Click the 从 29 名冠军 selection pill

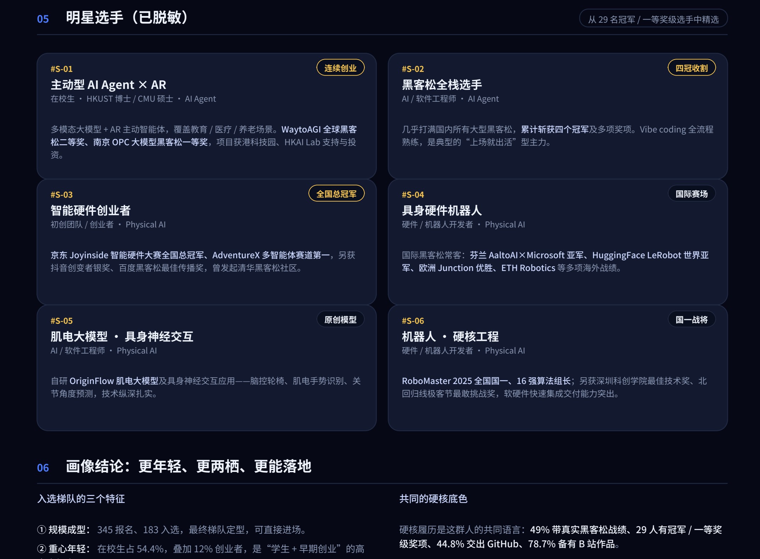pos(653,18)
